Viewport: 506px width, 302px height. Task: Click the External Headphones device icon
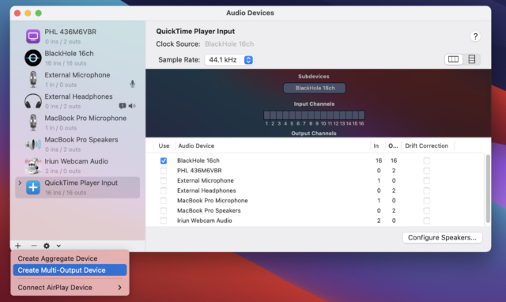point(33,101)
